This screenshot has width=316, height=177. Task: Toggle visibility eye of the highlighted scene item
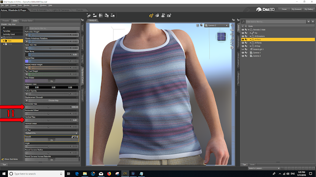coord(243,39)
